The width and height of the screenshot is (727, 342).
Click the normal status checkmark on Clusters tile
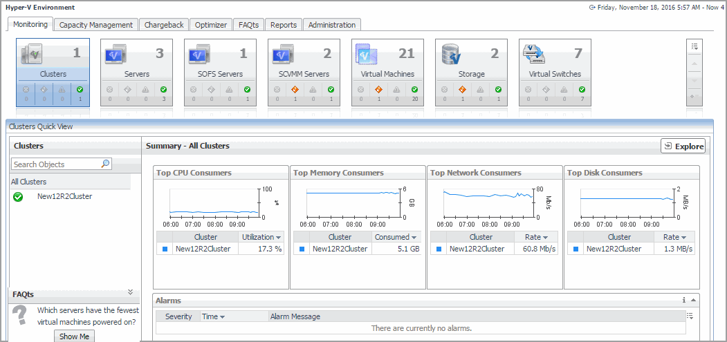click(x=80, y=89)
